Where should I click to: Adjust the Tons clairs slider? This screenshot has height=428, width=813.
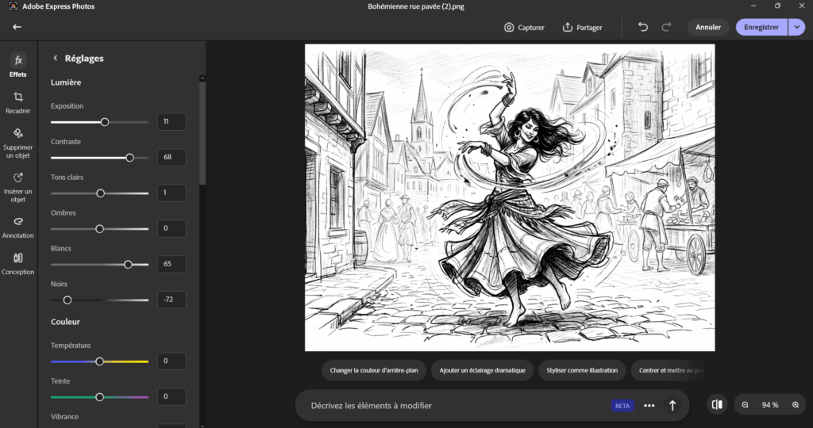[x=99, y=193]
